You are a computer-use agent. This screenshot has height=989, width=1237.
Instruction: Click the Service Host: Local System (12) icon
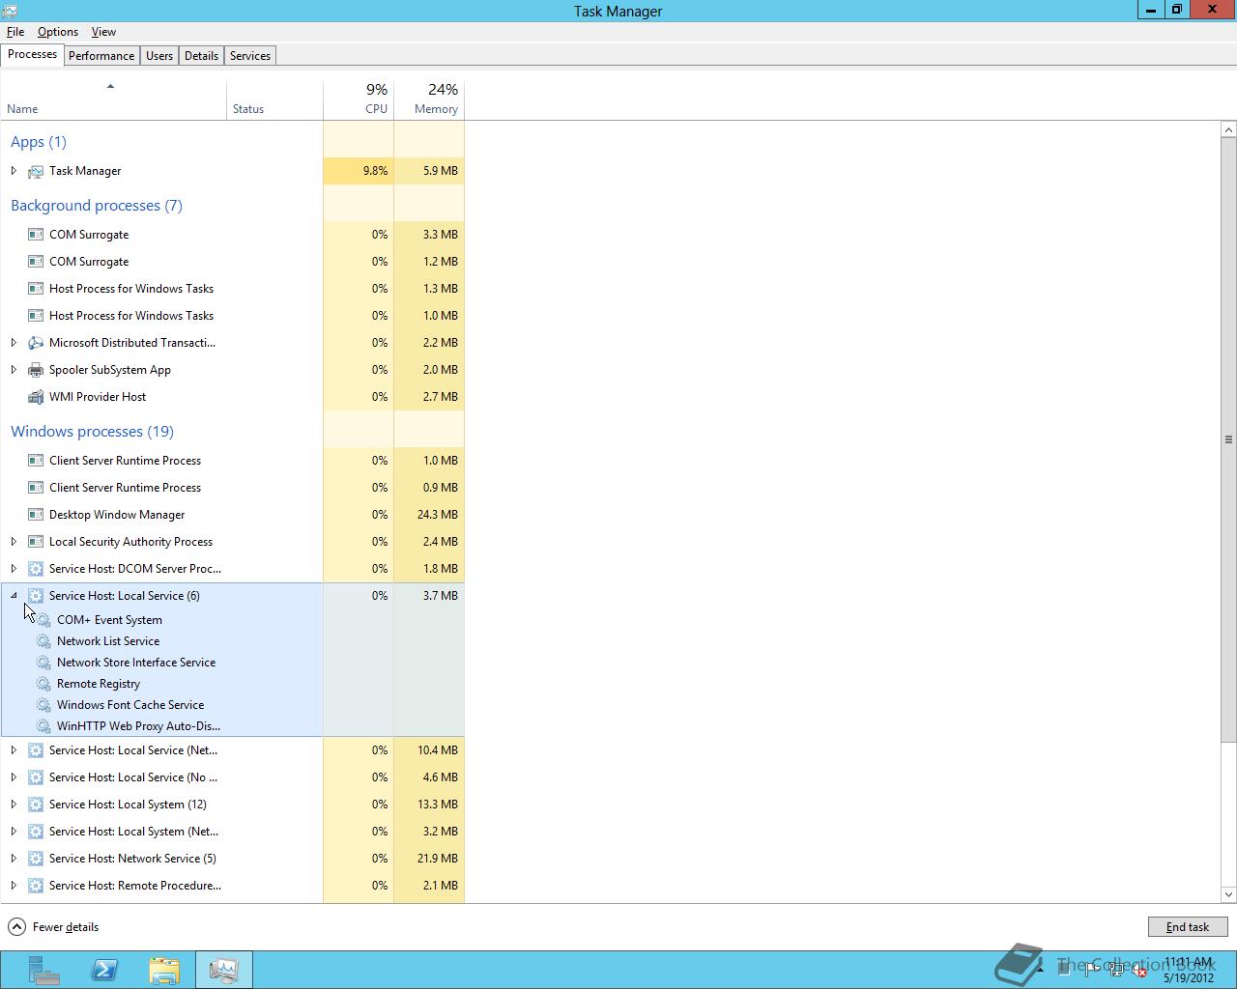point(36,805)
